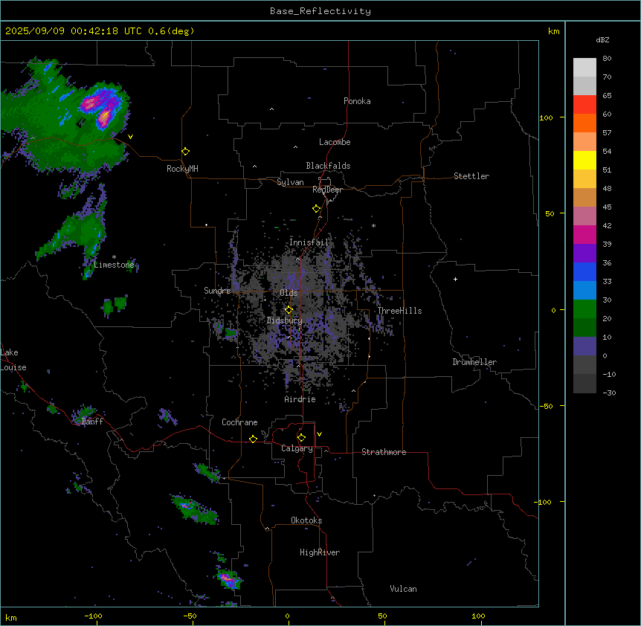Click the Drumheller label
Viewport: 641px width, 626px height.
point(474,362)
